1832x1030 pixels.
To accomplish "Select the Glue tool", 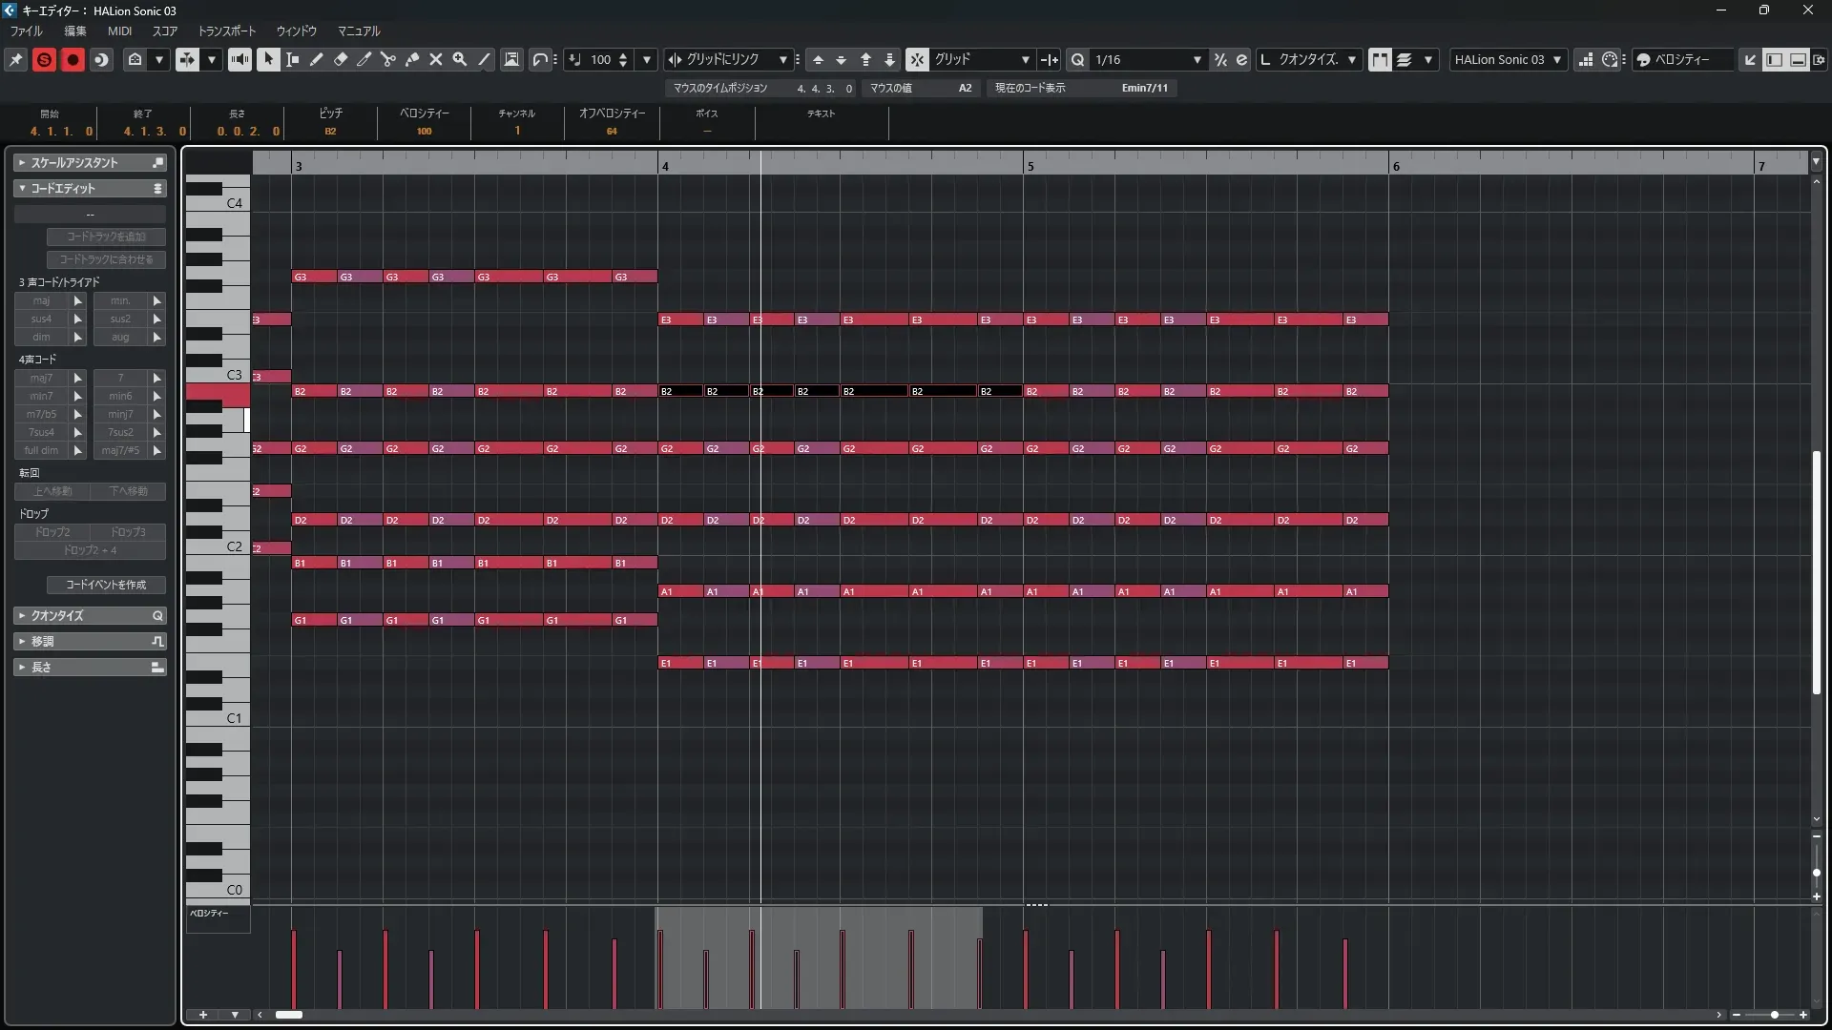I will pos(412,59).
